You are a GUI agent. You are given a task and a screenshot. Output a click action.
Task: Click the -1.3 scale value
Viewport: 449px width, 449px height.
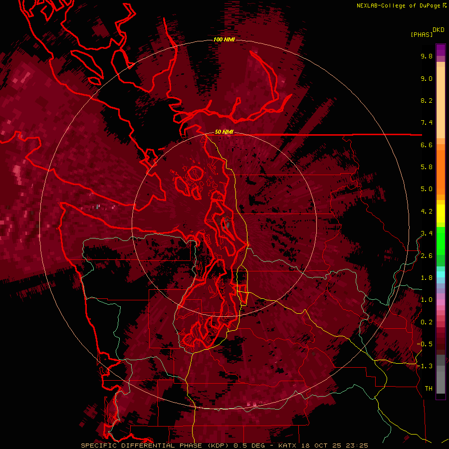click(425, 367)
